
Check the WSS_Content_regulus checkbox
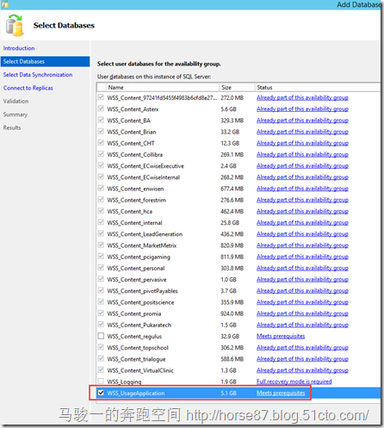(x=101, y=336)
